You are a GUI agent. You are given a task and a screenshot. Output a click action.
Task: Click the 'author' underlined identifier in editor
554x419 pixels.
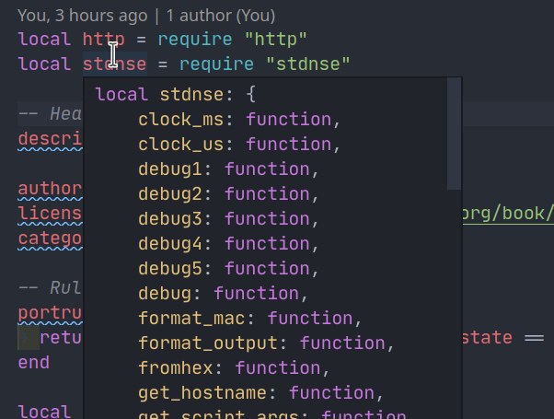coord(50,189)
